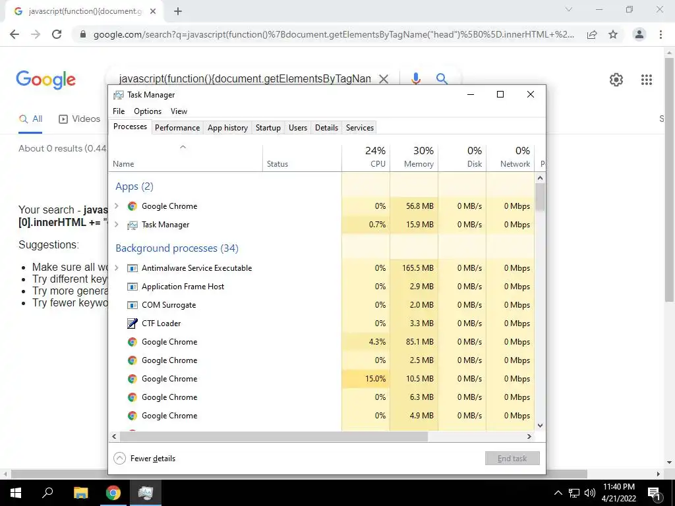Close the javascript search browser tab
675x506 pixels.
(153, 12)
